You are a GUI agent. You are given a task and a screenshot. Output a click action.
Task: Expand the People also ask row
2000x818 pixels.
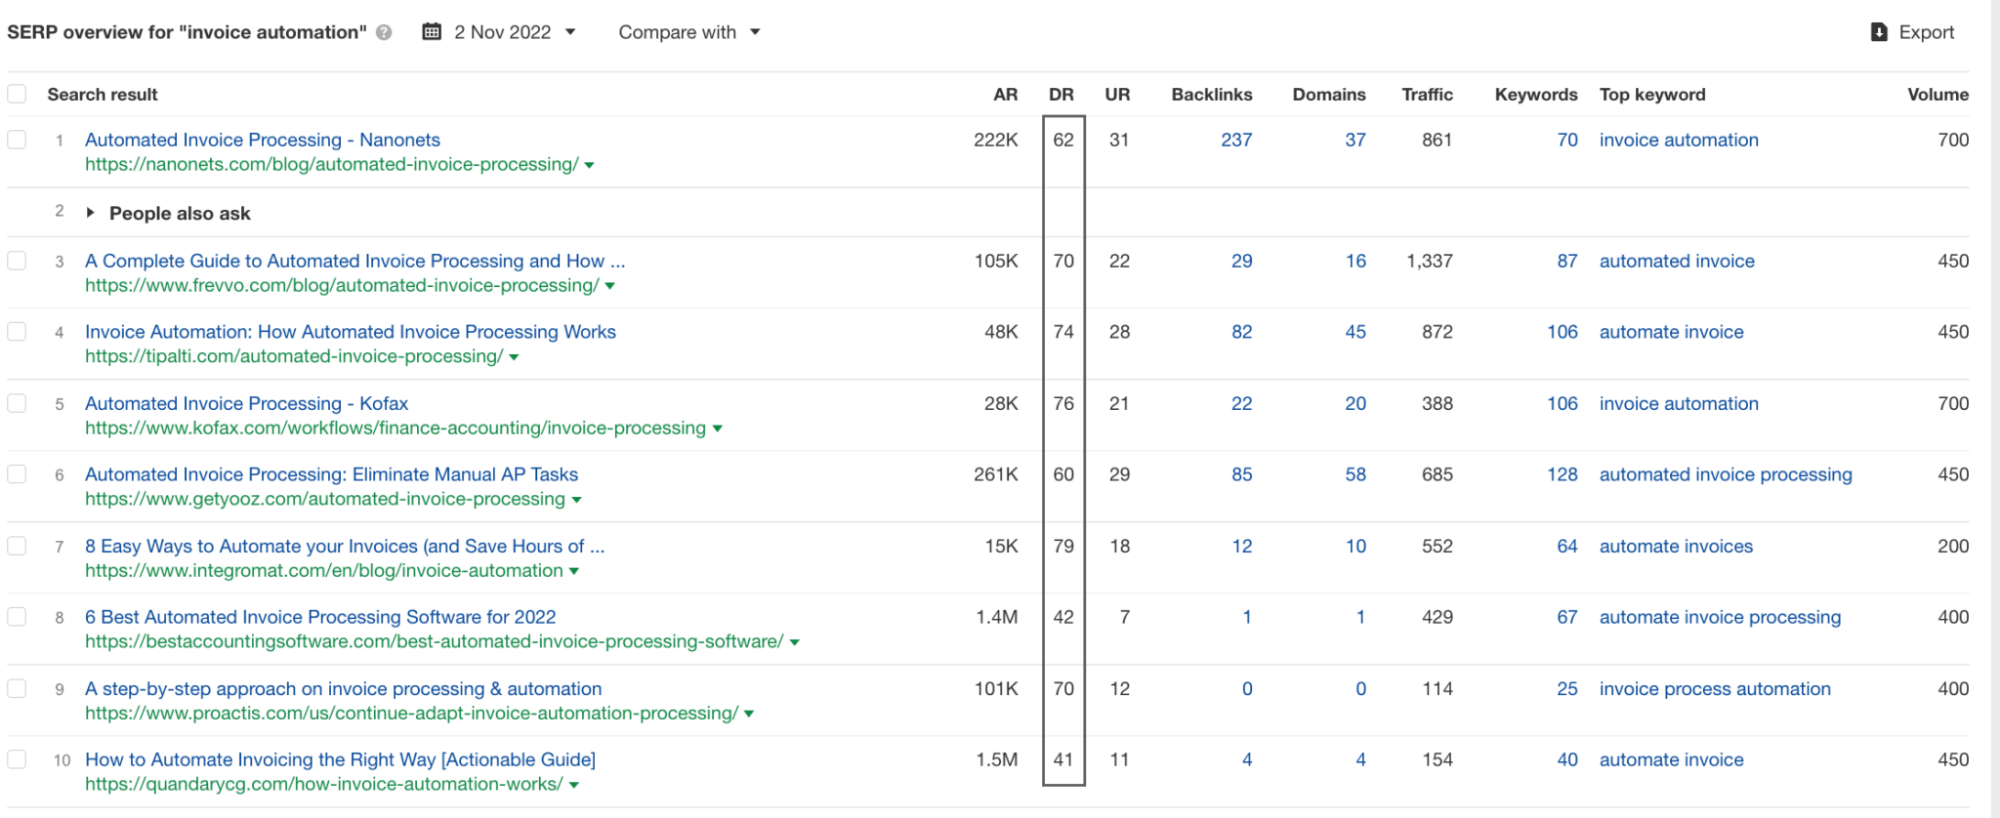point(90,213)
